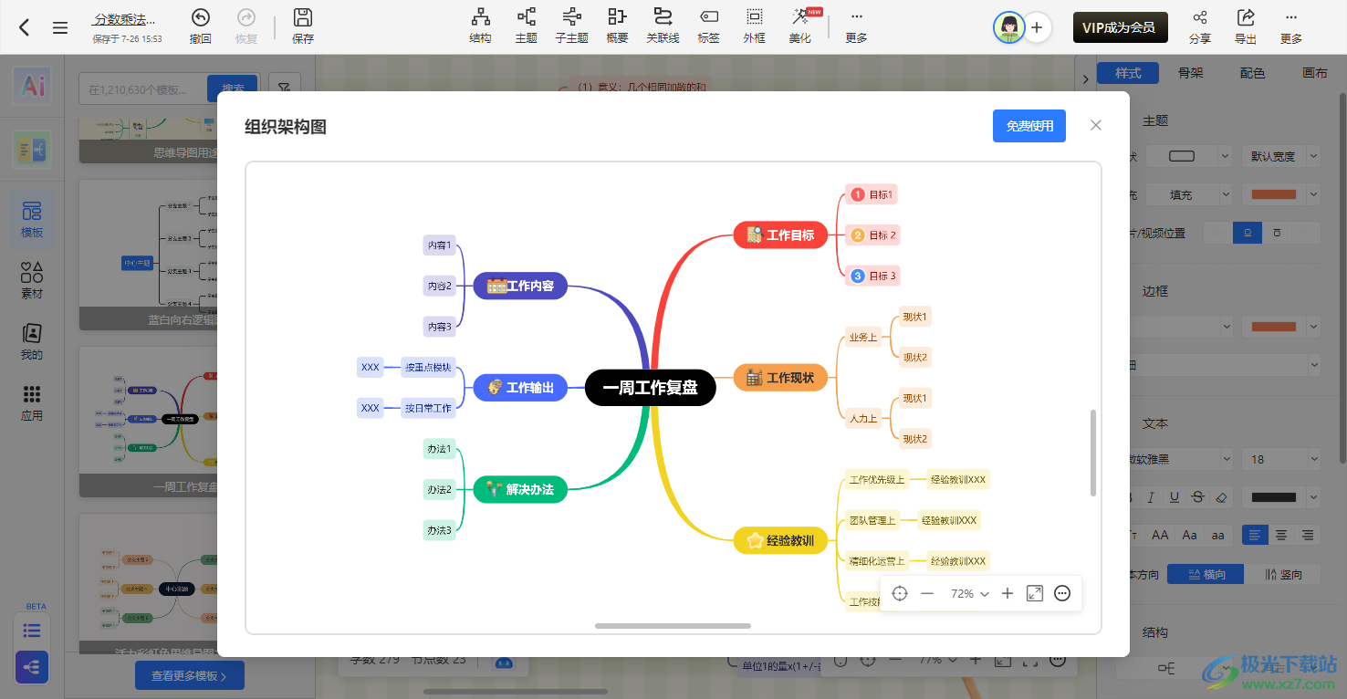This screenshot has width=1347, height=699.
Task: Click 免费使用 to use template
Action: (x=1029, y=126)
